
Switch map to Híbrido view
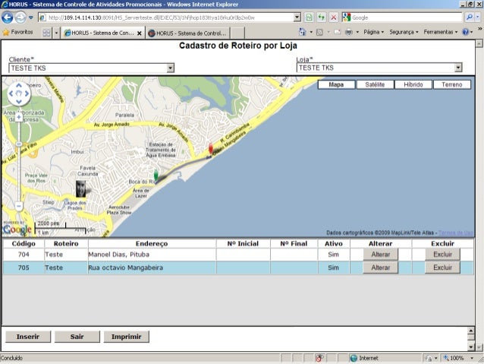tap(413, 84)
